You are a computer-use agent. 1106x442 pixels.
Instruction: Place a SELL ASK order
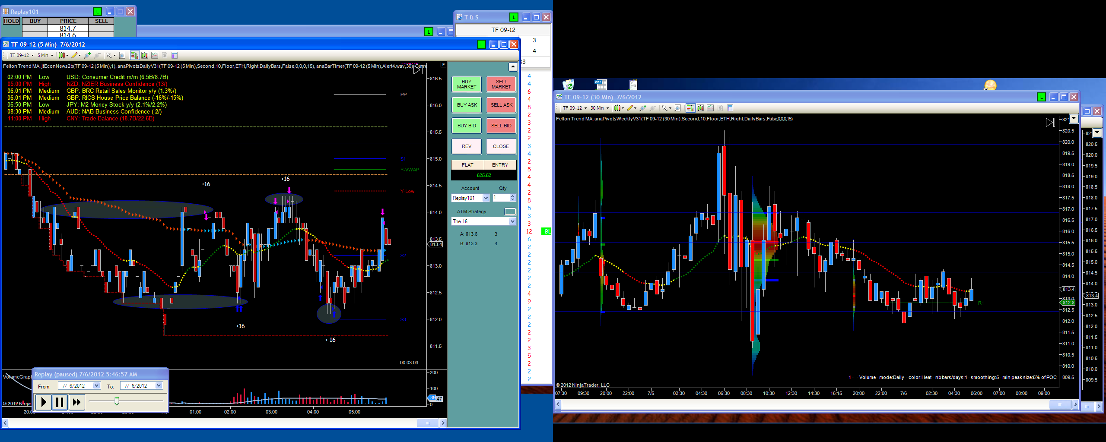point(501,105)
